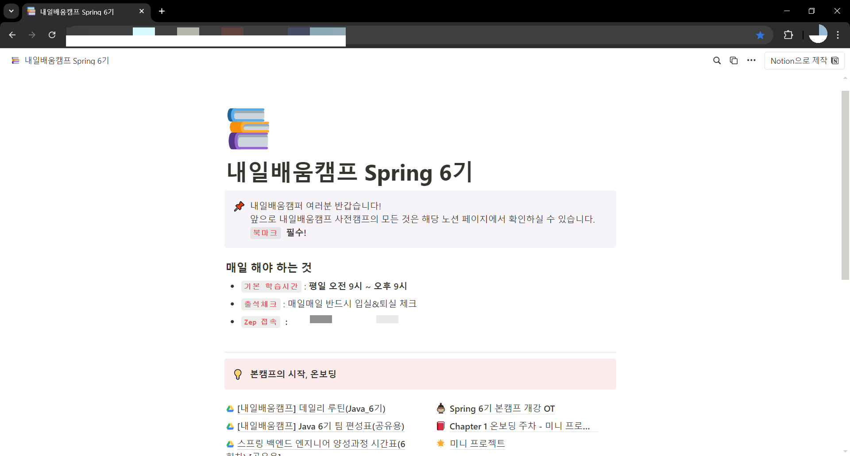Open the Notion page more options menu
This screenshot has height=456, width=850.
pos(751,61)
